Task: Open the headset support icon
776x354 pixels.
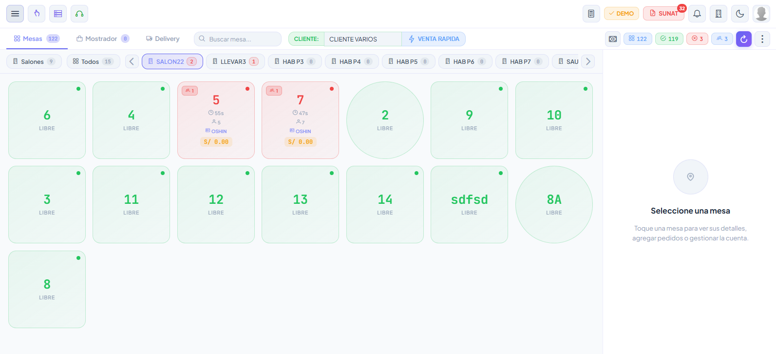Action: coord(79,14)
